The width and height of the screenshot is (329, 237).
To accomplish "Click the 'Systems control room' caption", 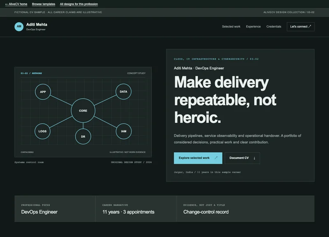I will (x=29, y=162).
